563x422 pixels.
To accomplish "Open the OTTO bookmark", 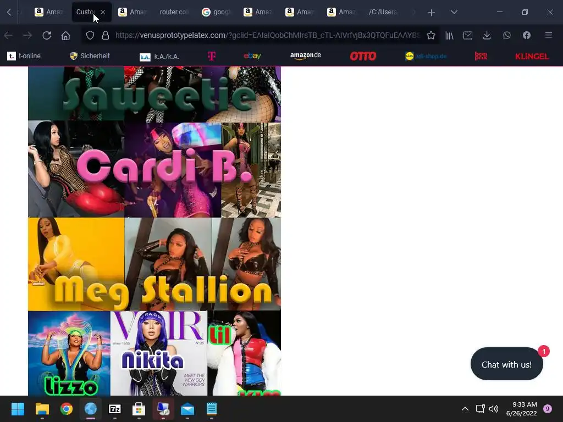I will pos(363,56).
